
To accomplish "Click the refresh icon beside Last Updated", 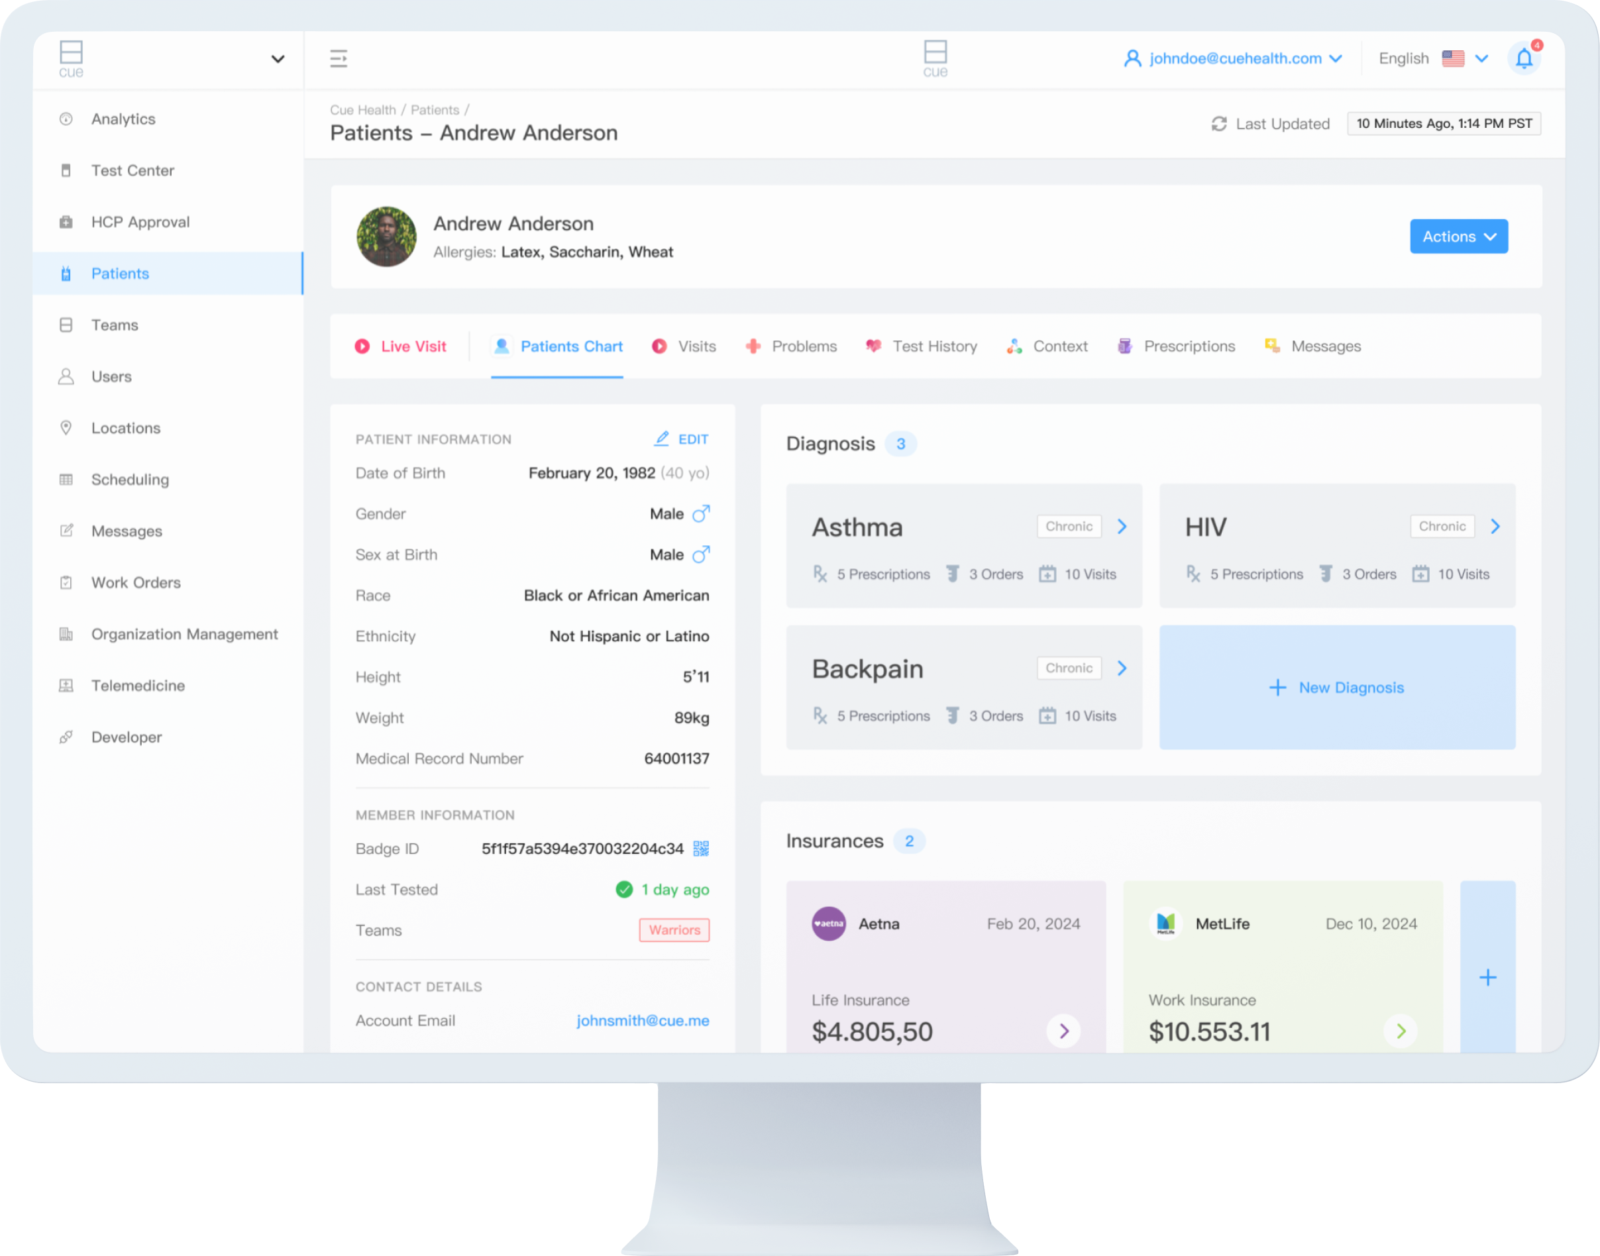I will [1218, 123].
